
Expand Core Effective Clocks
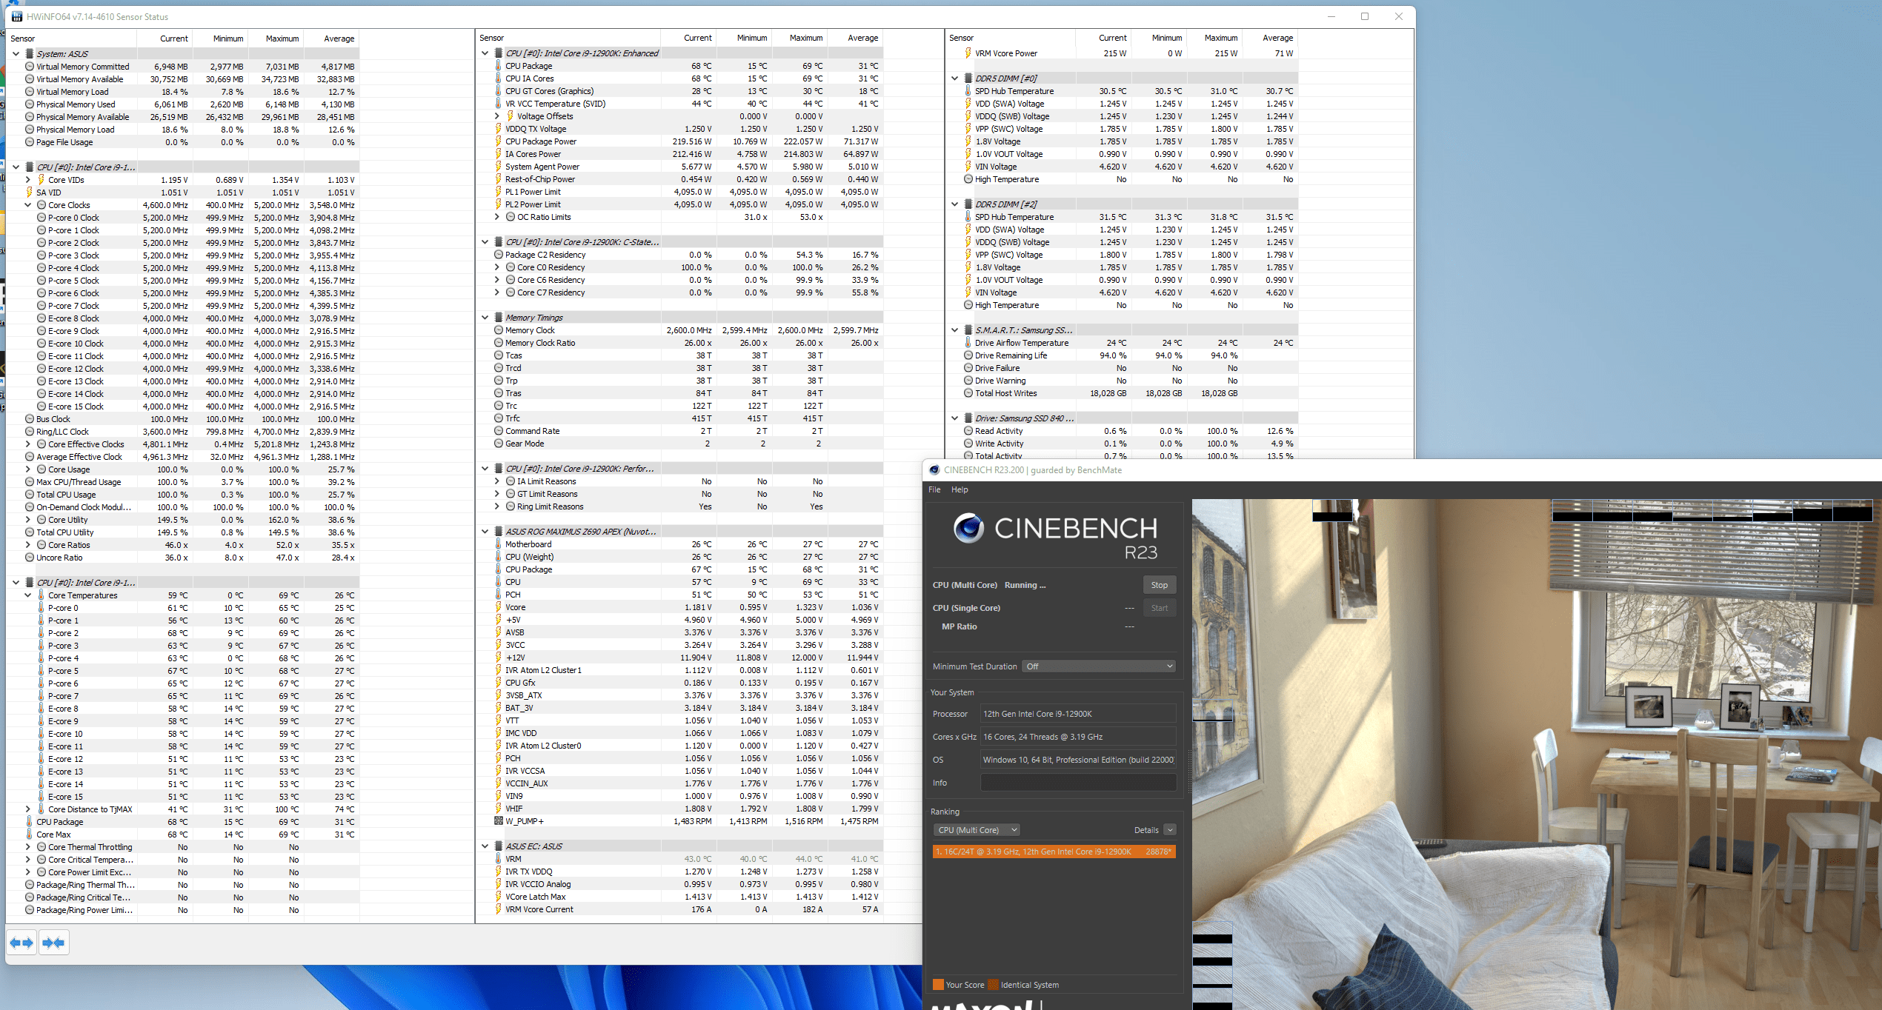point(28,444)
